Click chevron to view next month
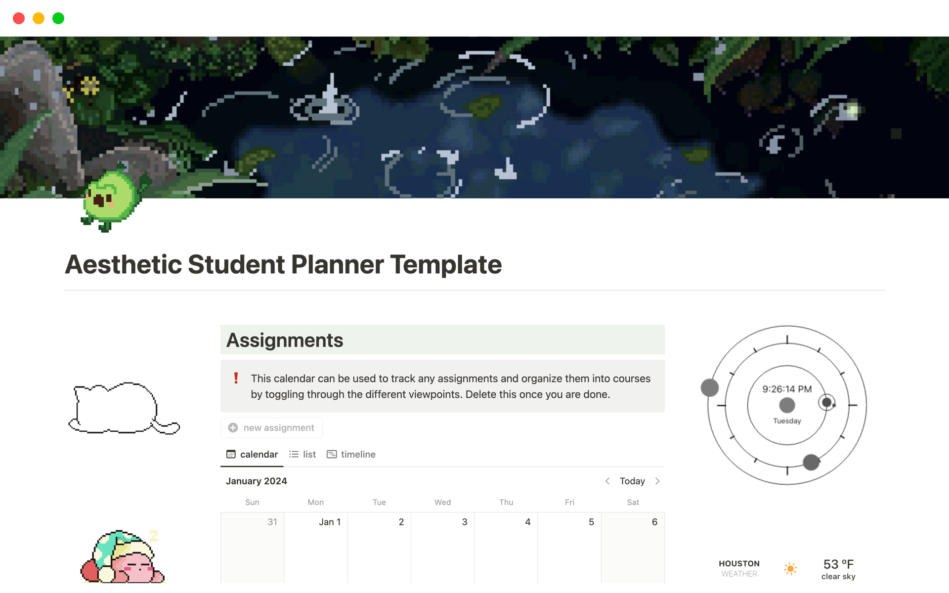This screenshot has height=593, width=949. tap(658, 481)
